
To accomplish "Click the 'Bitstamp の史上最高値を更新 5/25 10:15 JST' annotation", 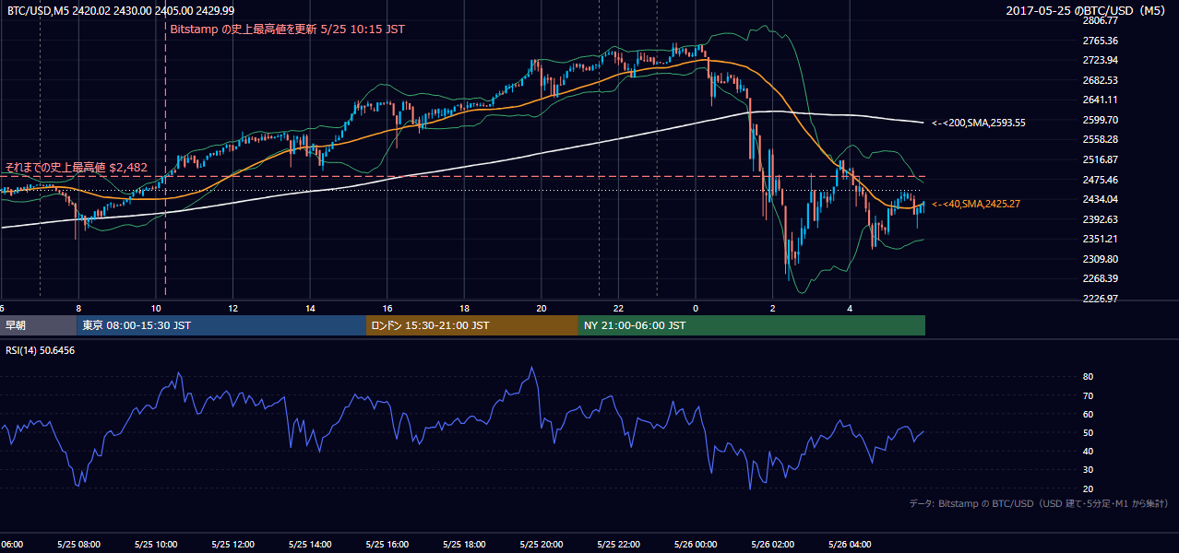I will (288, 29).
